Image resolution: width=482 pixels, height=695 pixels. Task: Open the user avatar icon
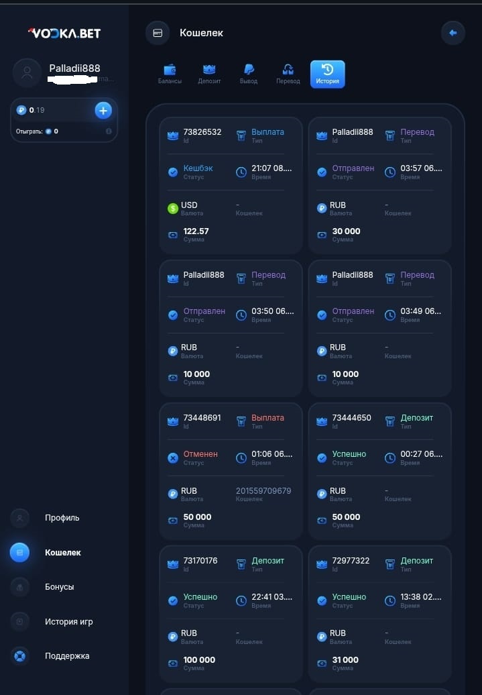point(27,72)
